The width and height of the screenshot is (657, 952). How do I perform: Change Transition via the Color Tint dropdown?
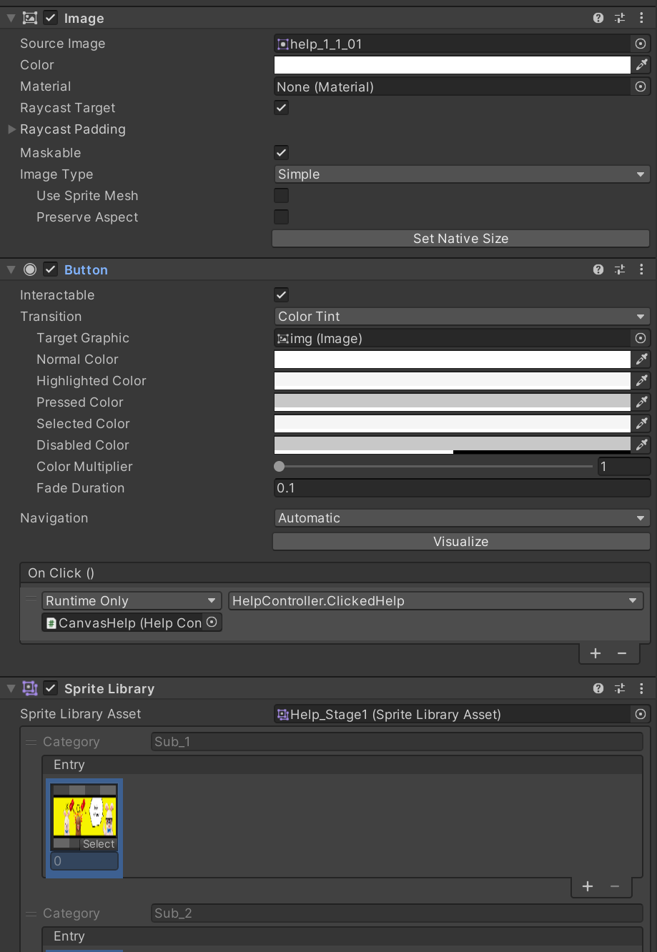coord(461,316)
